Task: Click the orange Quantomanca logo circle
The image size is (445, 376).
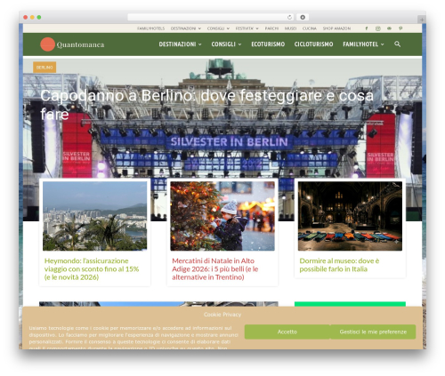Action: pos(47,44)
